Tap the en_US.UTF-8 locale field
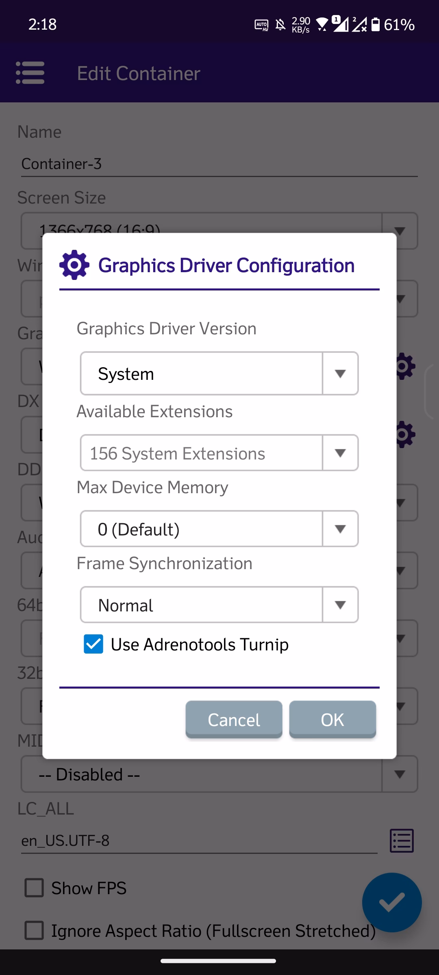The image size is (439, 975). click(199, 841)
